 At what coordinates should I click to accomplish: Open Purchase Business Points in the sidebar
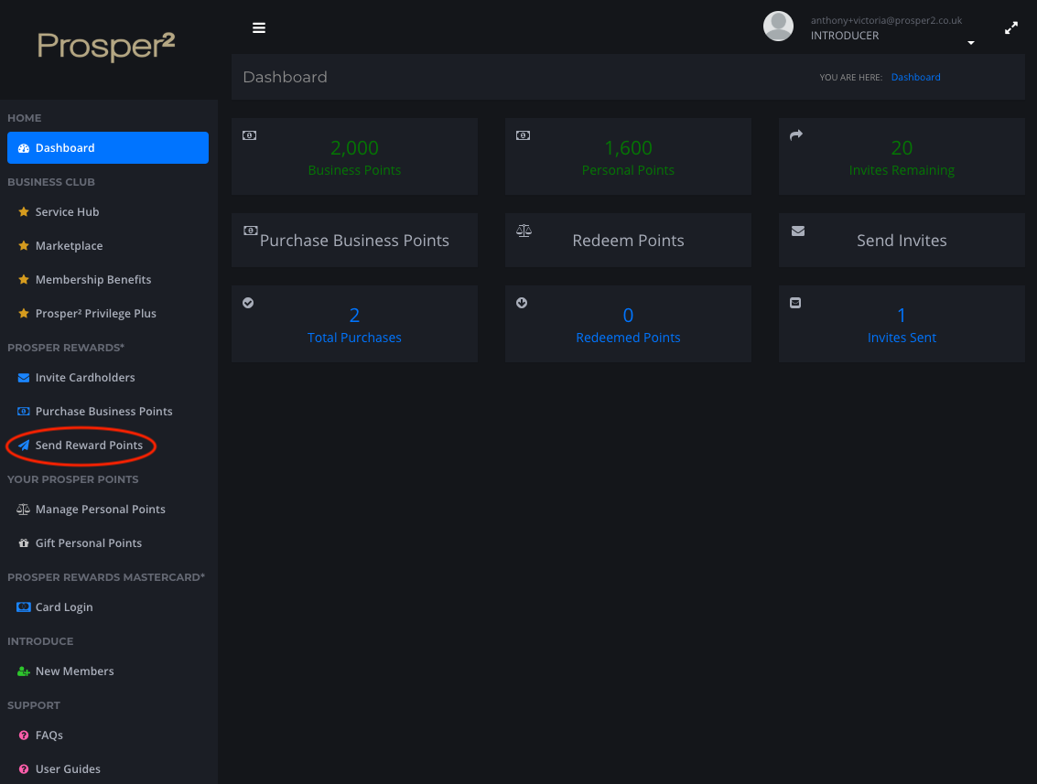(103, 411)
